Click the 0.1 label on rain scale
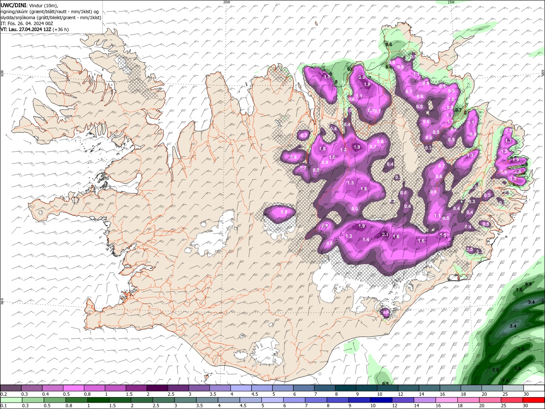Viewport: 545px width, 409px height. click(3, 406)
